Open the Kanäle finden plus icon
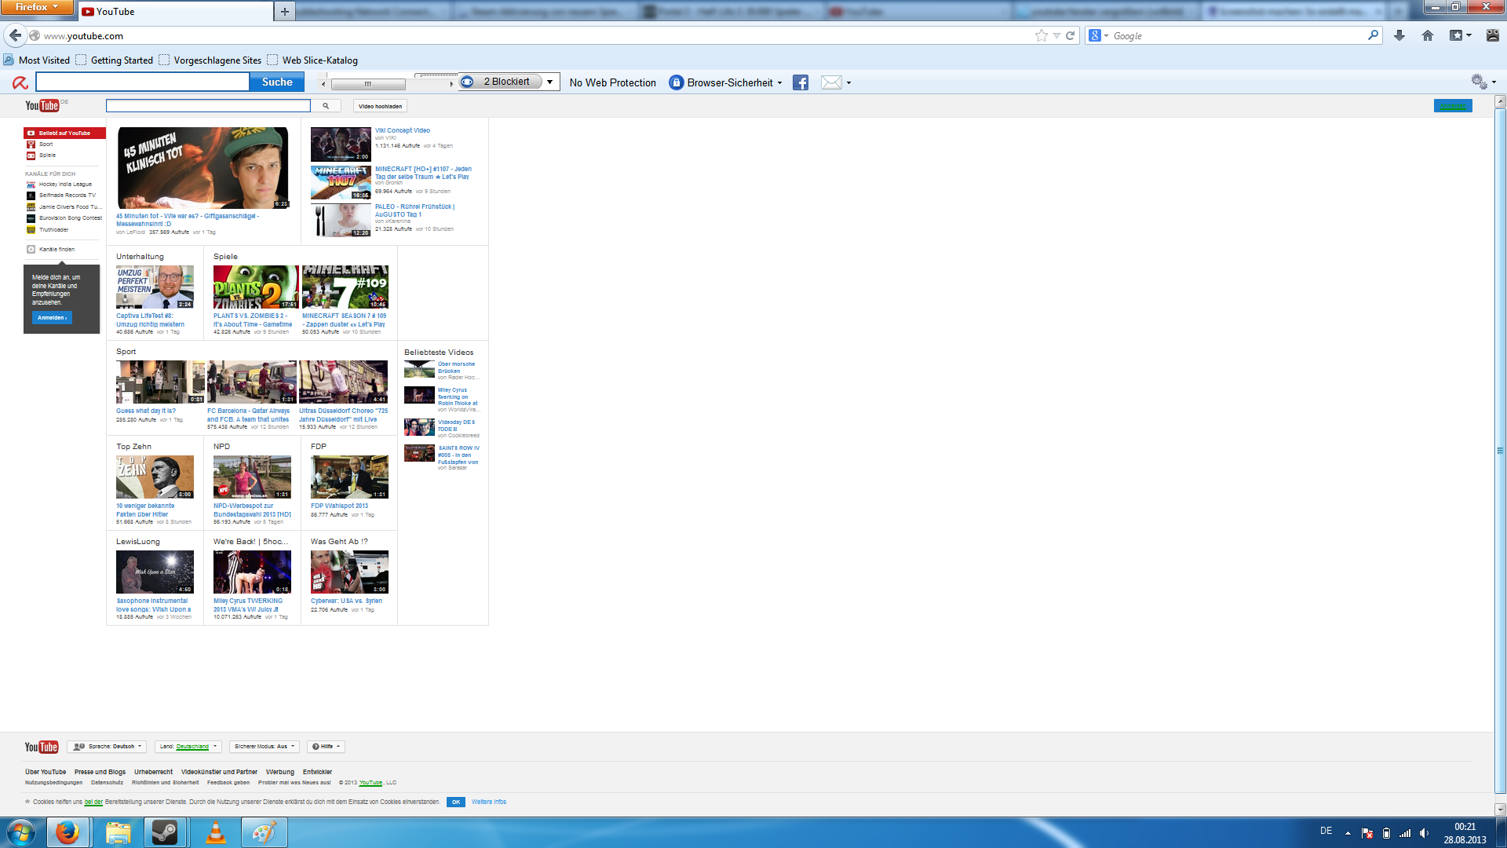 31,250
